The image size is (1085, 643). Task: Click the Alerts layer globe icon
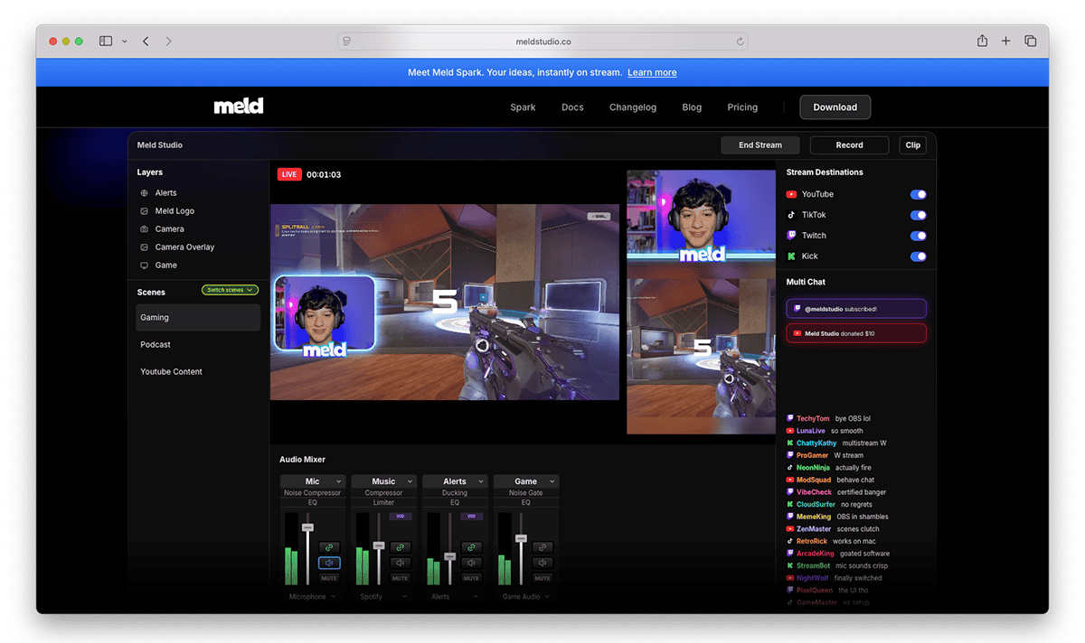(145, 193)
